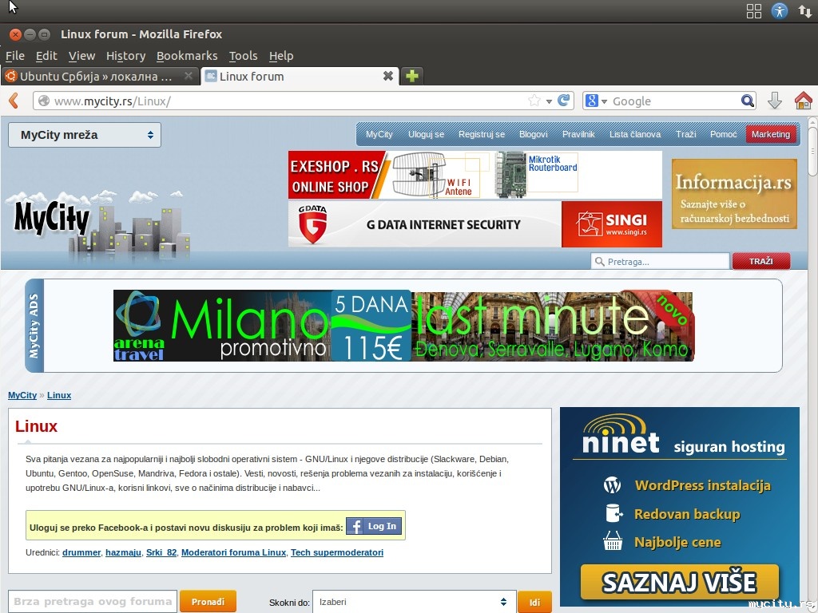Click the Pretraga search field
Viewport: 818px width, 613px height.
pos(660,261)
